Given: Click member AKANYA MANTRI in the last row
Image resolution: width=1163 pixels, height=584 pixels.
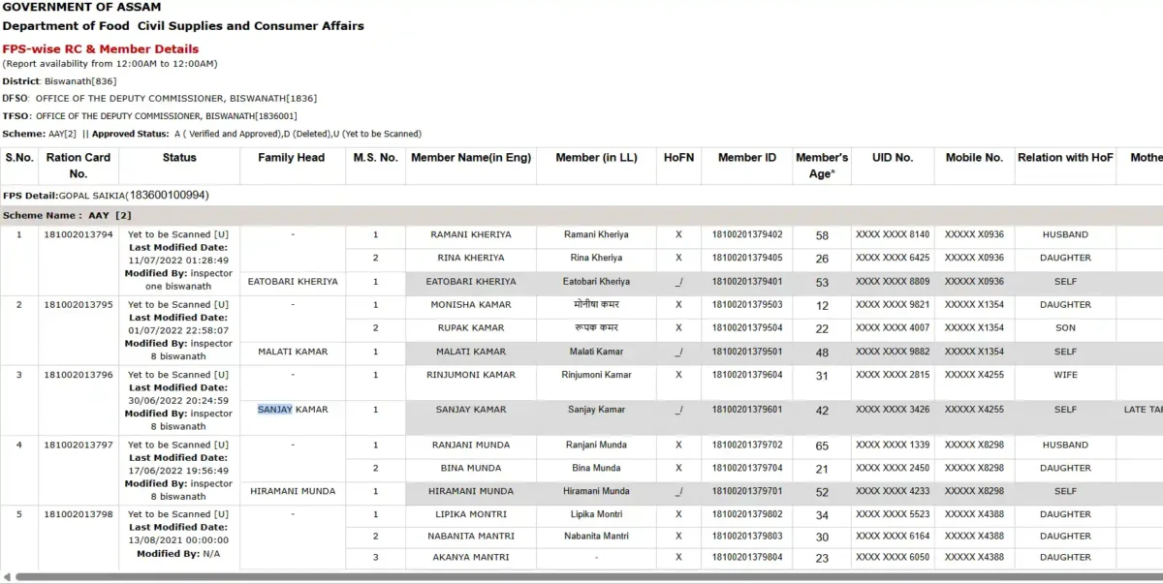Looking at the screenshot, I should 471,558.
